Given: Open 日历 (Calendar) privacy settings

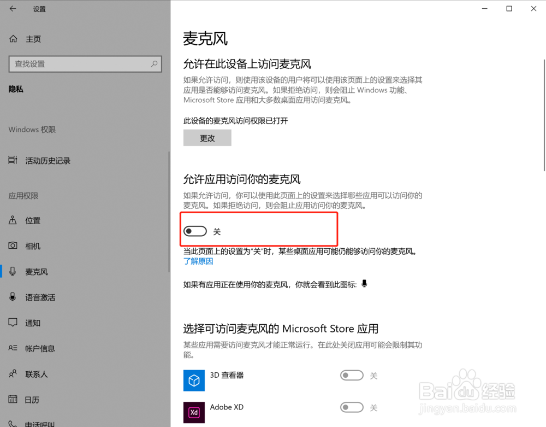Looking at the screenshot, I should click(x=32, y=400).
